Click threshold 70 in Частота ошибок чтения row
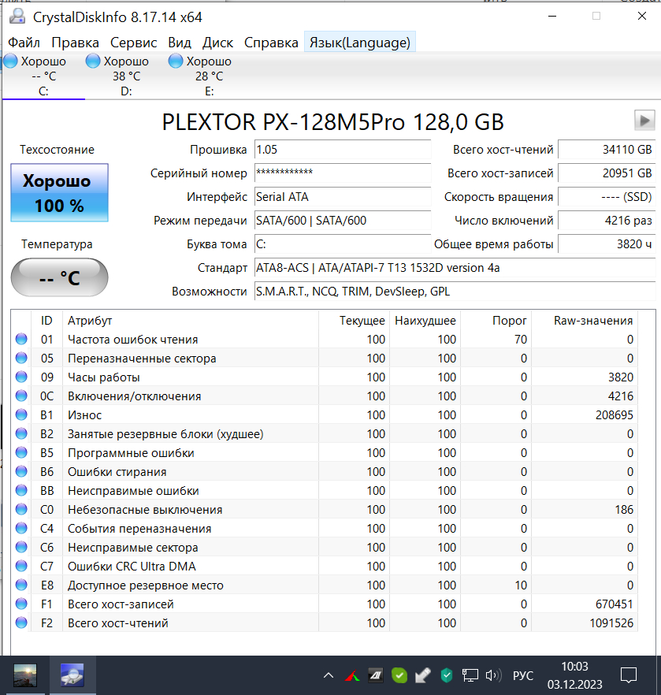The width and height of the screenshot is (661, 695). pyautogui.click(x=521, y=340)
